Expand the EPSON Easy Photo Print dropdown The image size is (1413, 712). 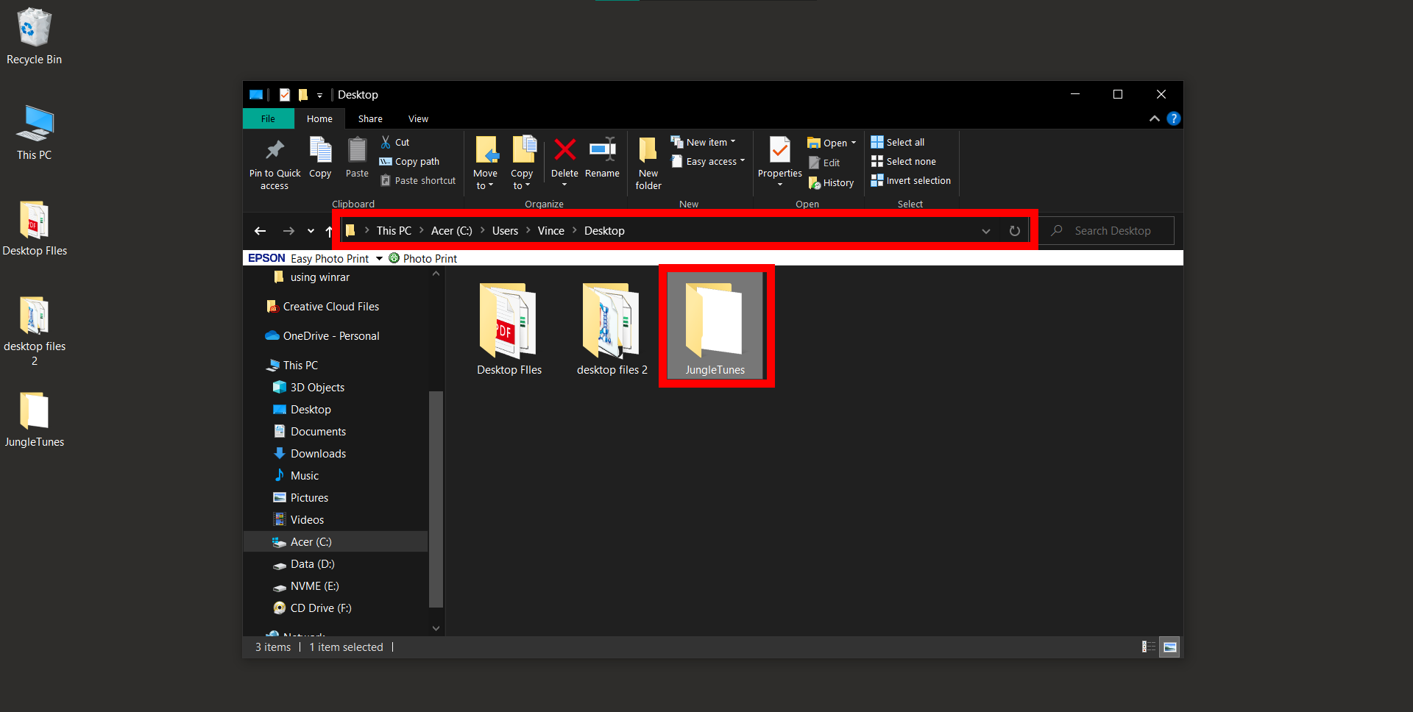(379, 258)
